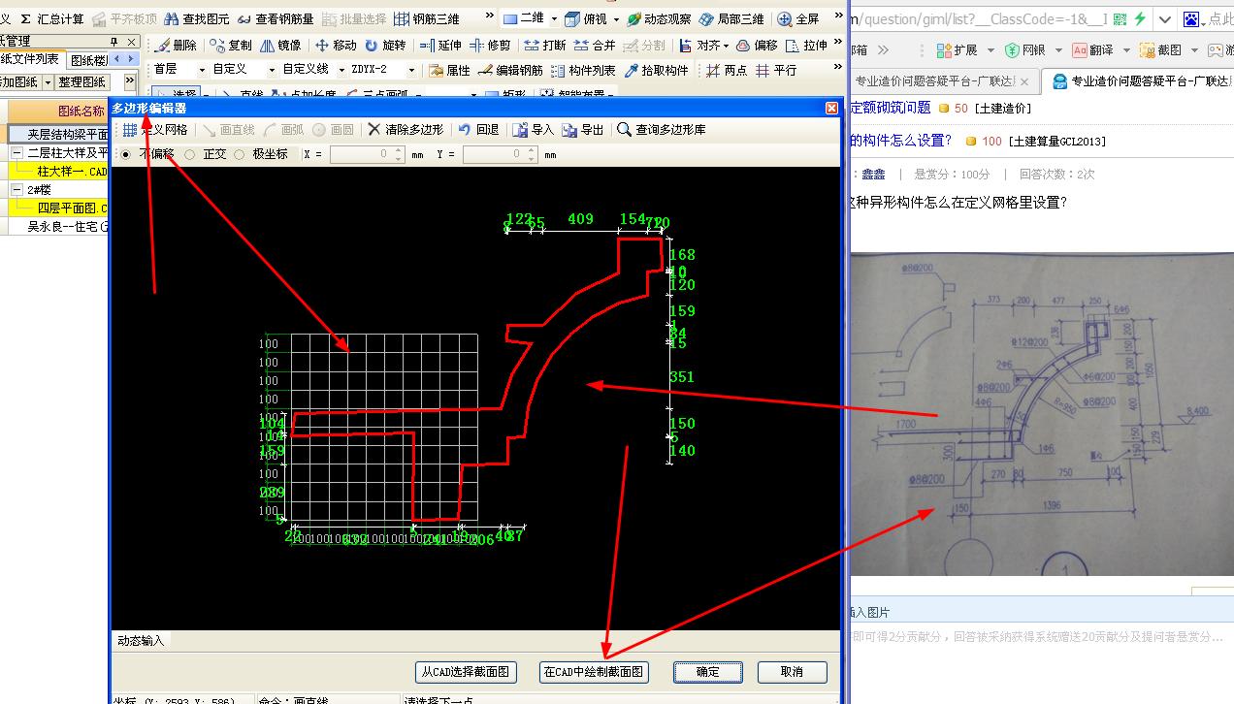The width and height of the screenshot is (1234, 704).
Task: Select 正交 orthogonal radio button
Action: click(189, 154)
